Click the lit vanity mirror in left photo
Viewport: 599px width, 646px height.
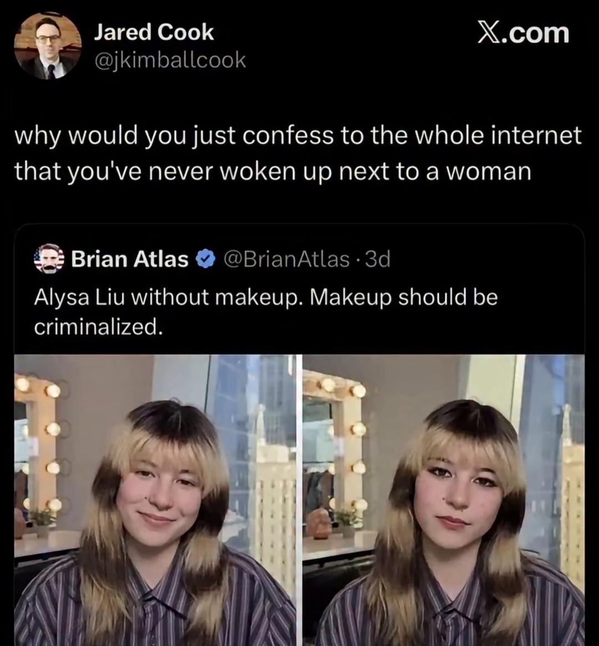pos(38,444)
